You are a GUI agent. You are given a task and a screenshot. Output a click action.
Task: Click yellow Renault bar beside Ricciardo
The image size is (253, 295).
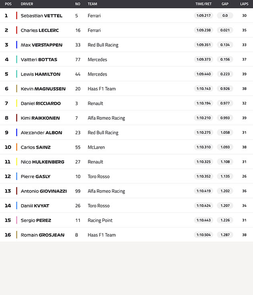coord(16,103)
